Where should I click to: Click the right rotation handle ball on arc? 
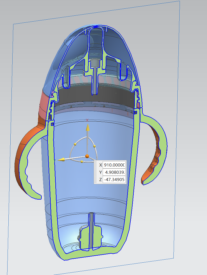(x=95, y=146)
